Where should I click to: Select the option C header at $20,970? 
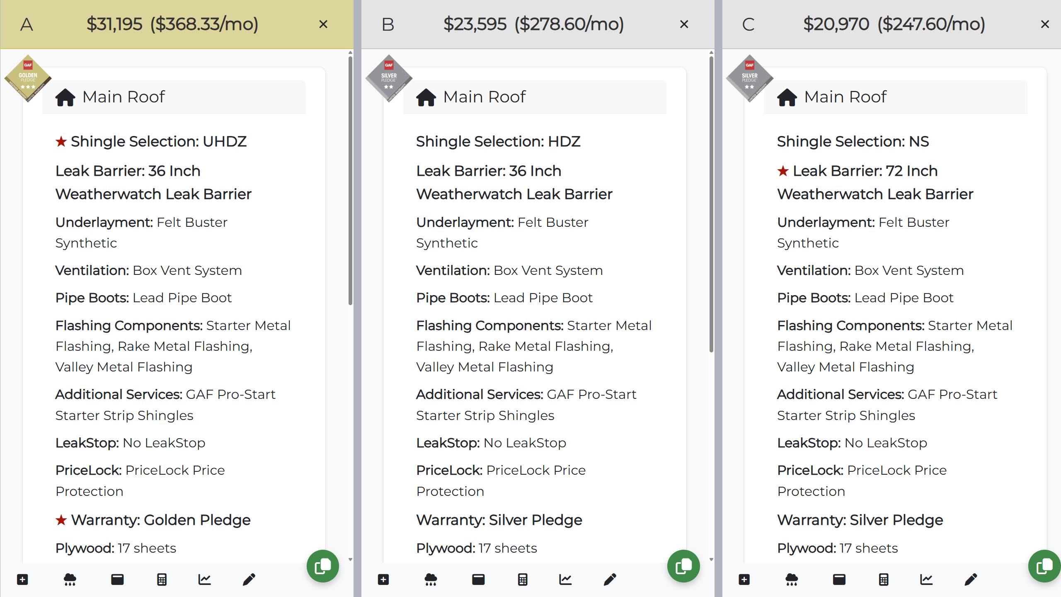click(x=894, y=24)
